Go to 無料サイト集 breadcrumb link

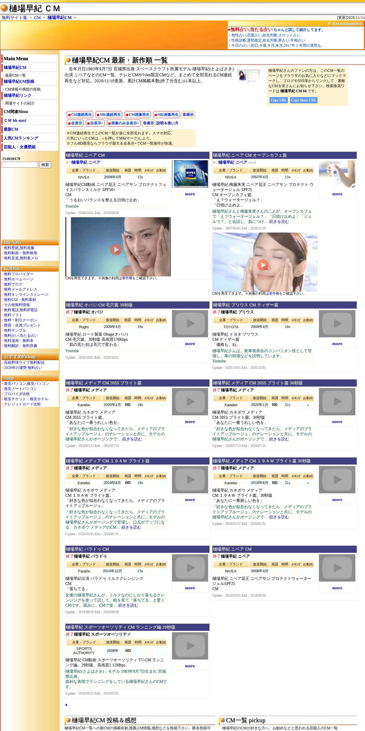(x=14, y=18)
